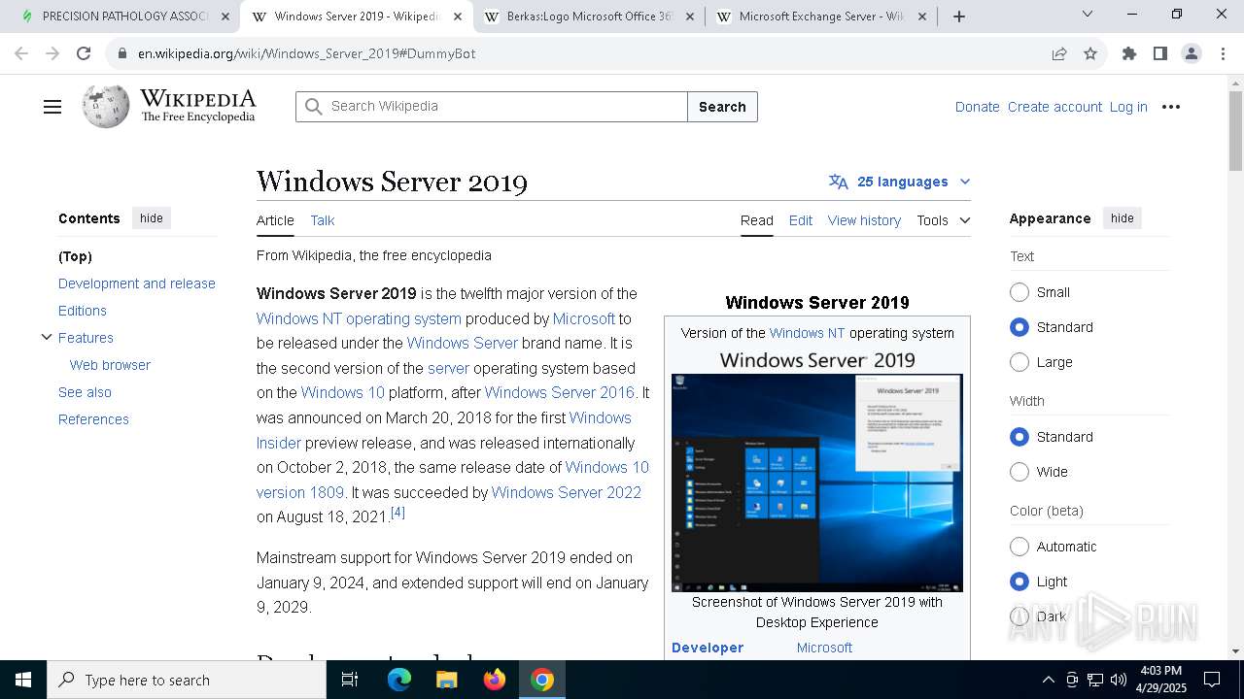Launch Microsoft Edge from the taskbar

[399, 680]
